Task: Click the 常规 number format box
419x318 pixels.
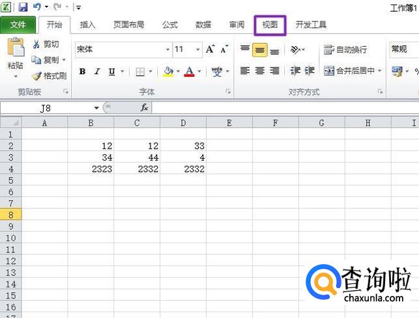Action: coord(404,49)
